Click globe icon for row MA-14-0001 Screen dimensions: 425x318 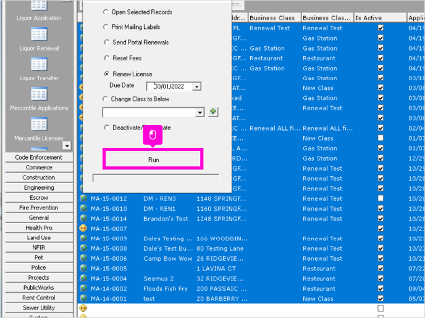tap(83, 298)
